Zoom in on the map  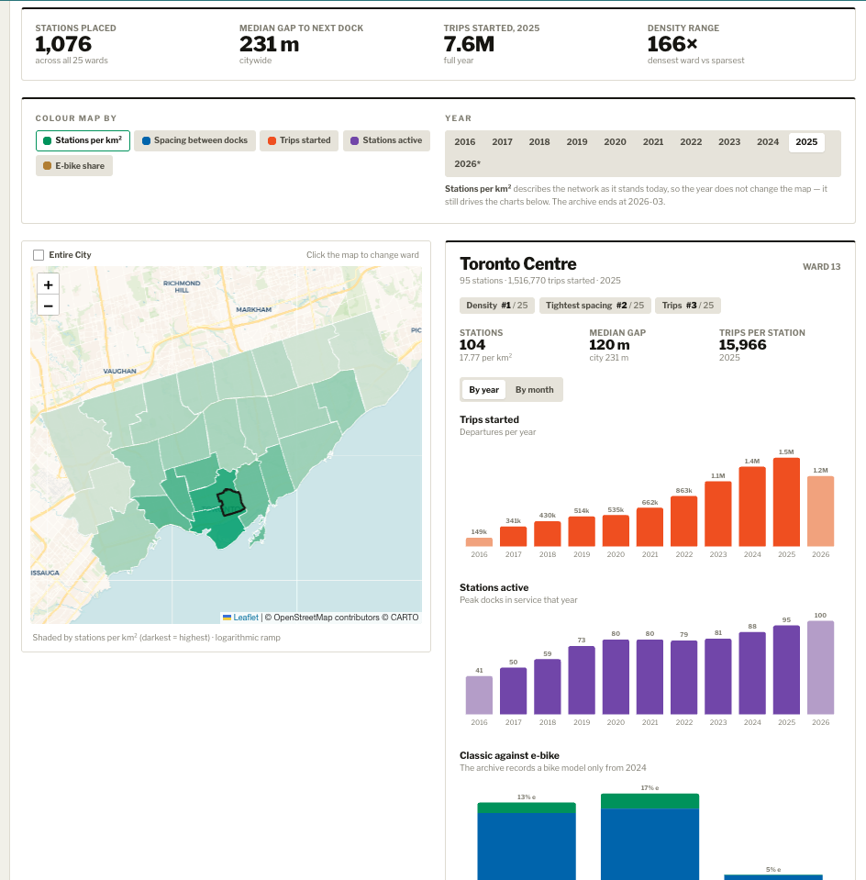point(49,284)
